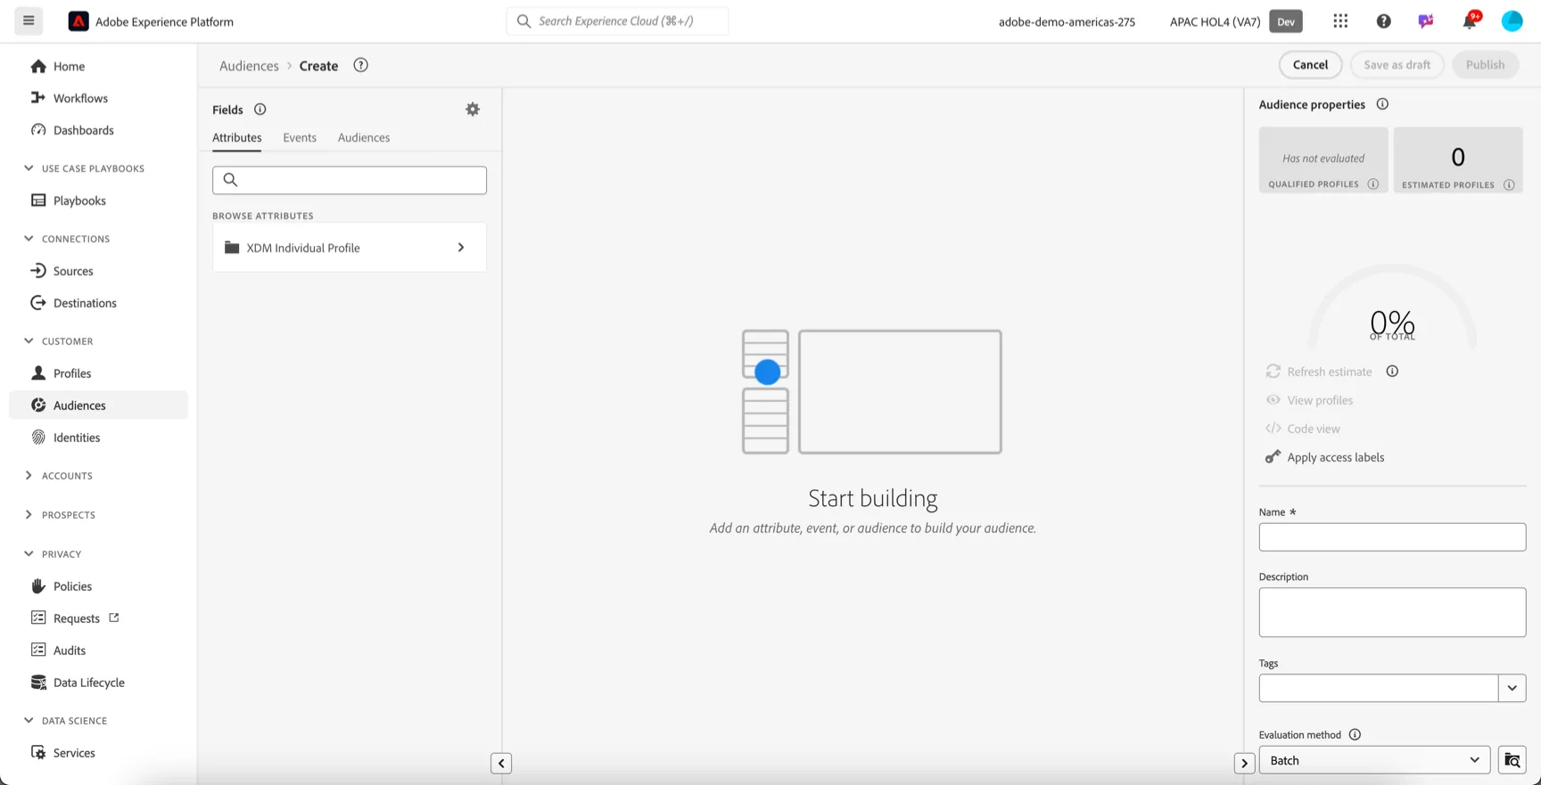The width and height of the screenshot is (1541, 785).
Task: Open the Tags dropdown arrow
Action: [x=1512, y=688]
